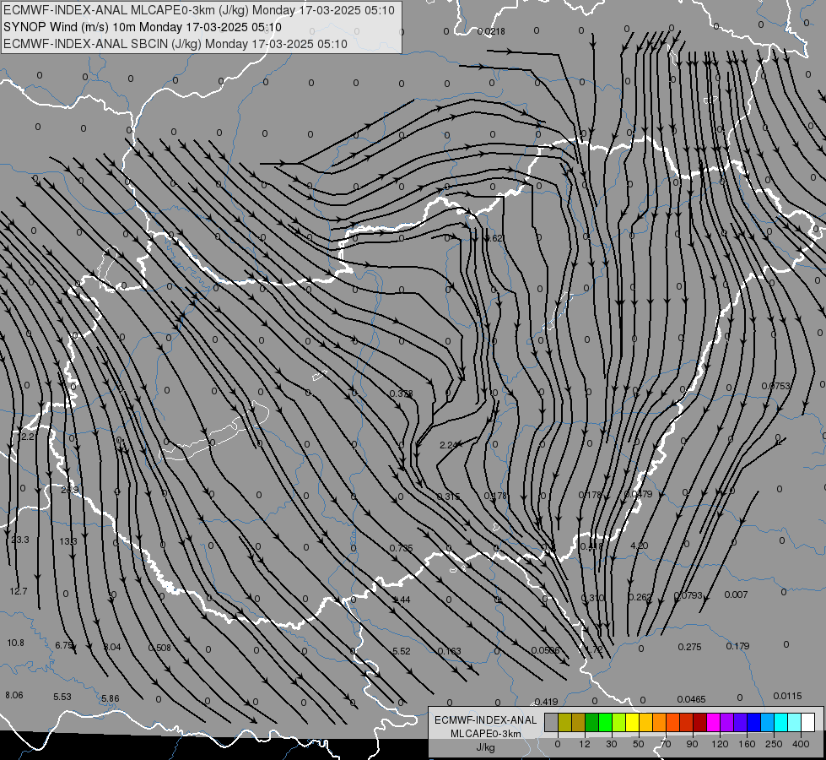Click the 8.06 data value
Viewport: 826px width, 760px height.
[14, 695]
